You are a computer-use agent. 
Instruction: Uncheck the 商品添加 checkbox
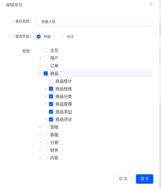point(51,112)
